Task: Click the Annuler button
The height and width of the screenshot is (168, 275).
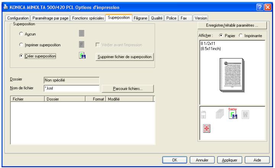Action: point(202,160)
